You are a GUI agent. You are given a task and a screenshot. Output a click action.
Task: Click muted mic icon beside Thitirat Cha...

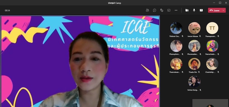pyautogui.click(x=182, y=36)
